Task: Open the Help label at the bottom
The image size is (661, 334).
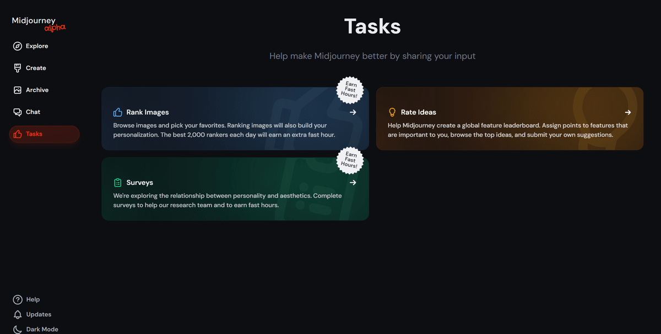Action: [x=33, y=300]
